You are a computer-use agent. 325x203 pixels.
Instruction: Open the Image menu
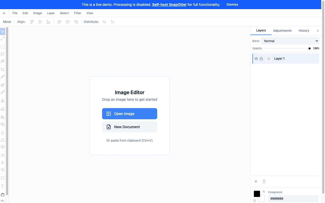[38, 13]
